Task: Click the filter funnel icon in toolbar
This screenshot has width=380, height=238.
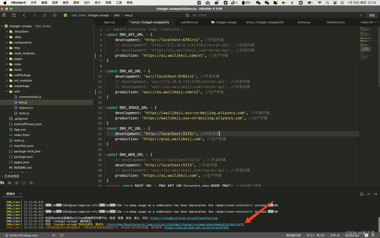Action: pos(361,15)
